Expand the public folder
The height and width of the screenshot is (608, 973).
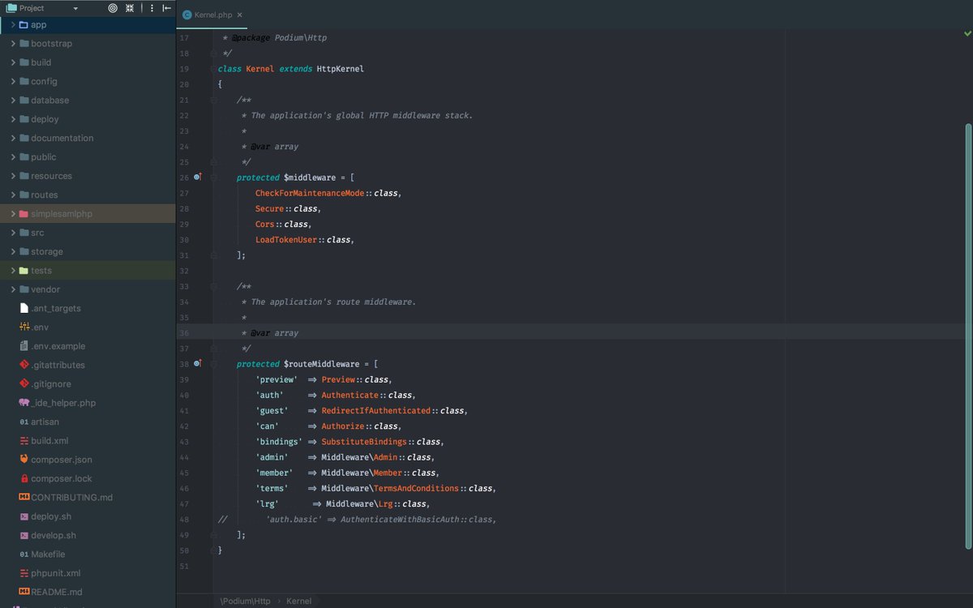coord(14,156)
